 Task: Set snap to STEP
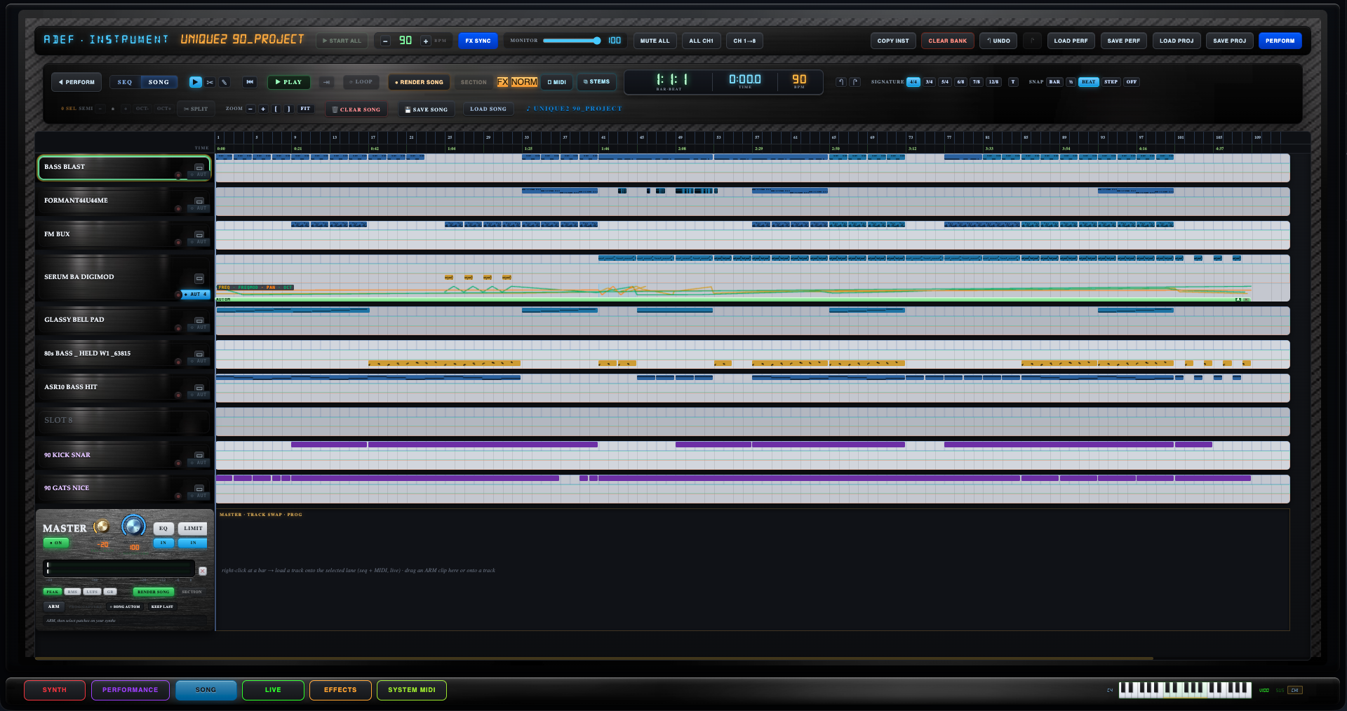pyautogui.click(x=1111, y=82)
